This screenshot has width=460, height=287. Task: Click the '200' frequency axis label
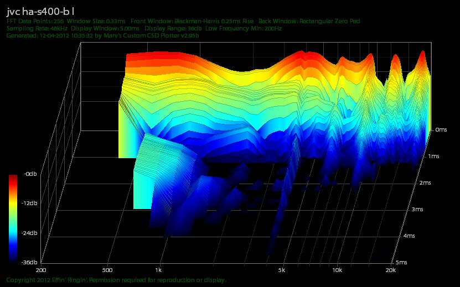point(41,270)
